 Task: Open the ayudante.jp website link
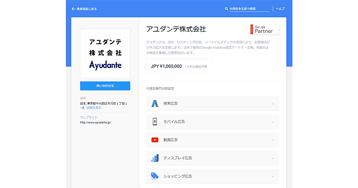[95, 122]
